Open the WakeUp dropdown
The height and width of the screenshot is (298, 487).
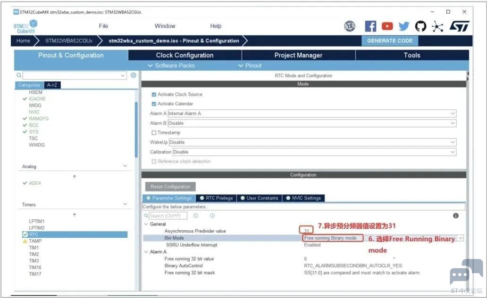312,142
